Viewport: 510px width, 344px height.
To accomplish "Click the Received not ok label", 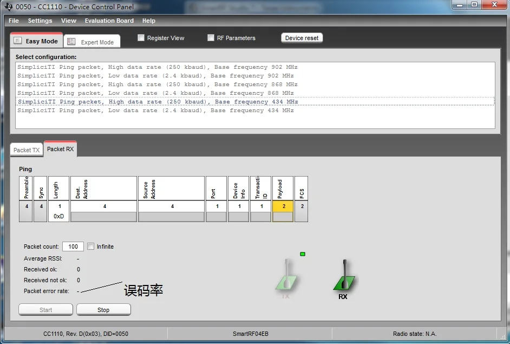I will (x=45, y=280).
